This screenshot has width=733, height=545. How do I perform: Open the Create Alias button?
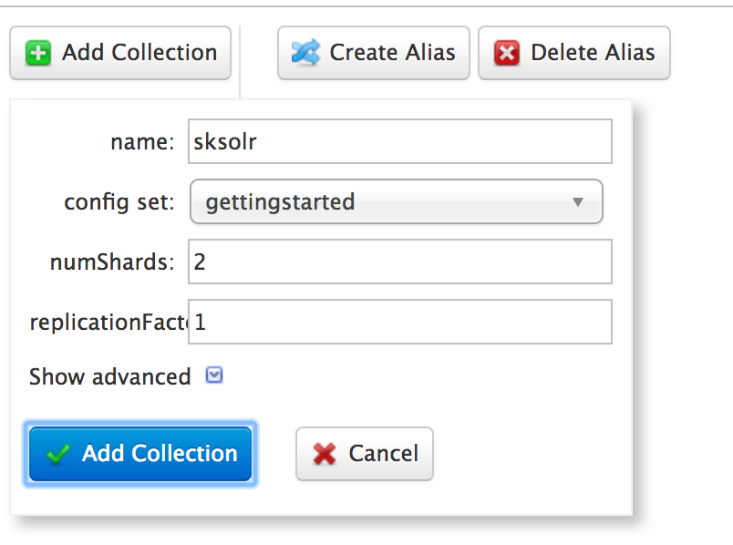coord(374,53)
